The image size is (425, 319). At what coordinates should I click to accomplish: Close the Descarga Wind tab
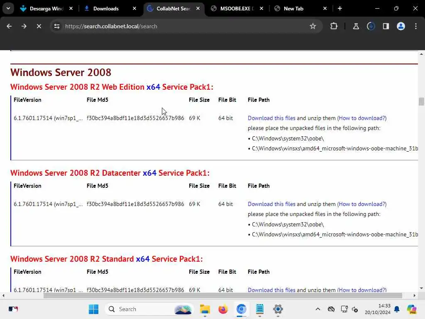point(71,8)
